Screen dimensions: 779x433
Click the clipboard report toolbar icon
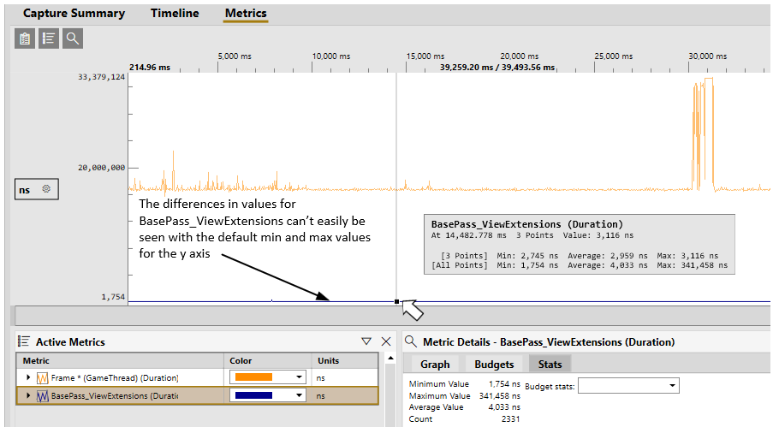coord(25,39)
